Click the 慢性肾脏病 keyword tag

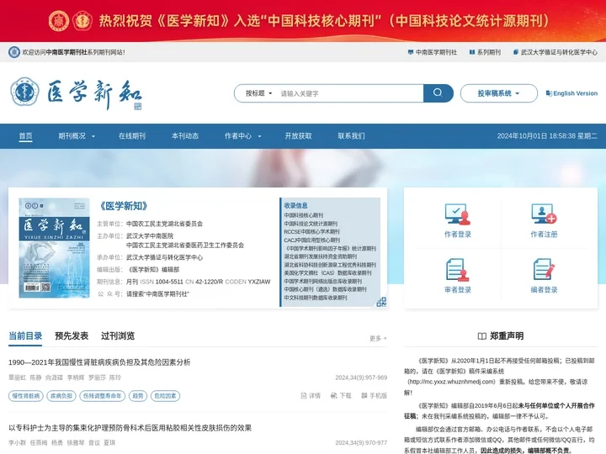[25, 396]
